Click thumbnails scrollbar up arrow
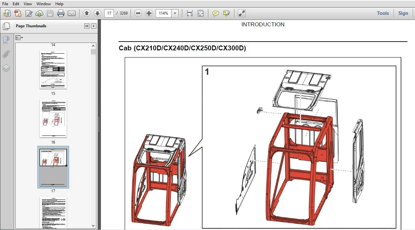This screenshot has width=415, height=230. (x=93, y=46)
